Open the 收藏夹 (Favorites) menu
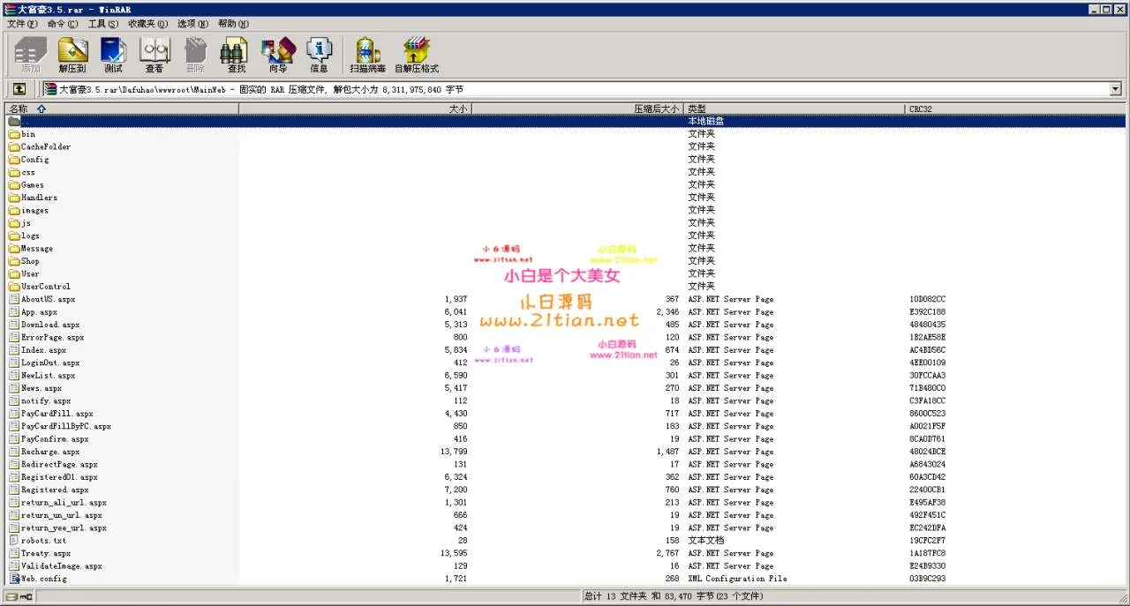This screenshot has height=606, width=1130. click(x=146, y=24)
